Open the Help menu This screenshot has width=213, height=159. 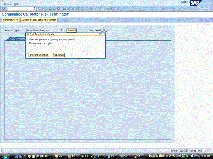point(17,4)
